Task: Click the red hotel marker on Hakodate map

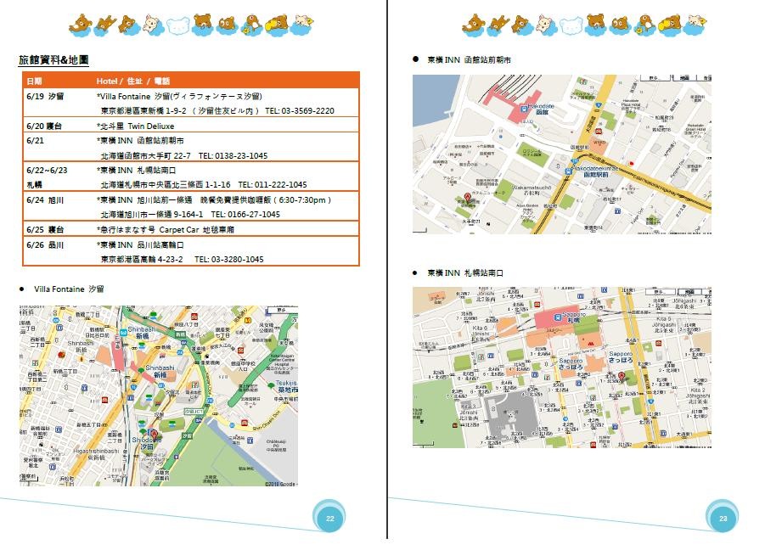Action: [465, 198]
